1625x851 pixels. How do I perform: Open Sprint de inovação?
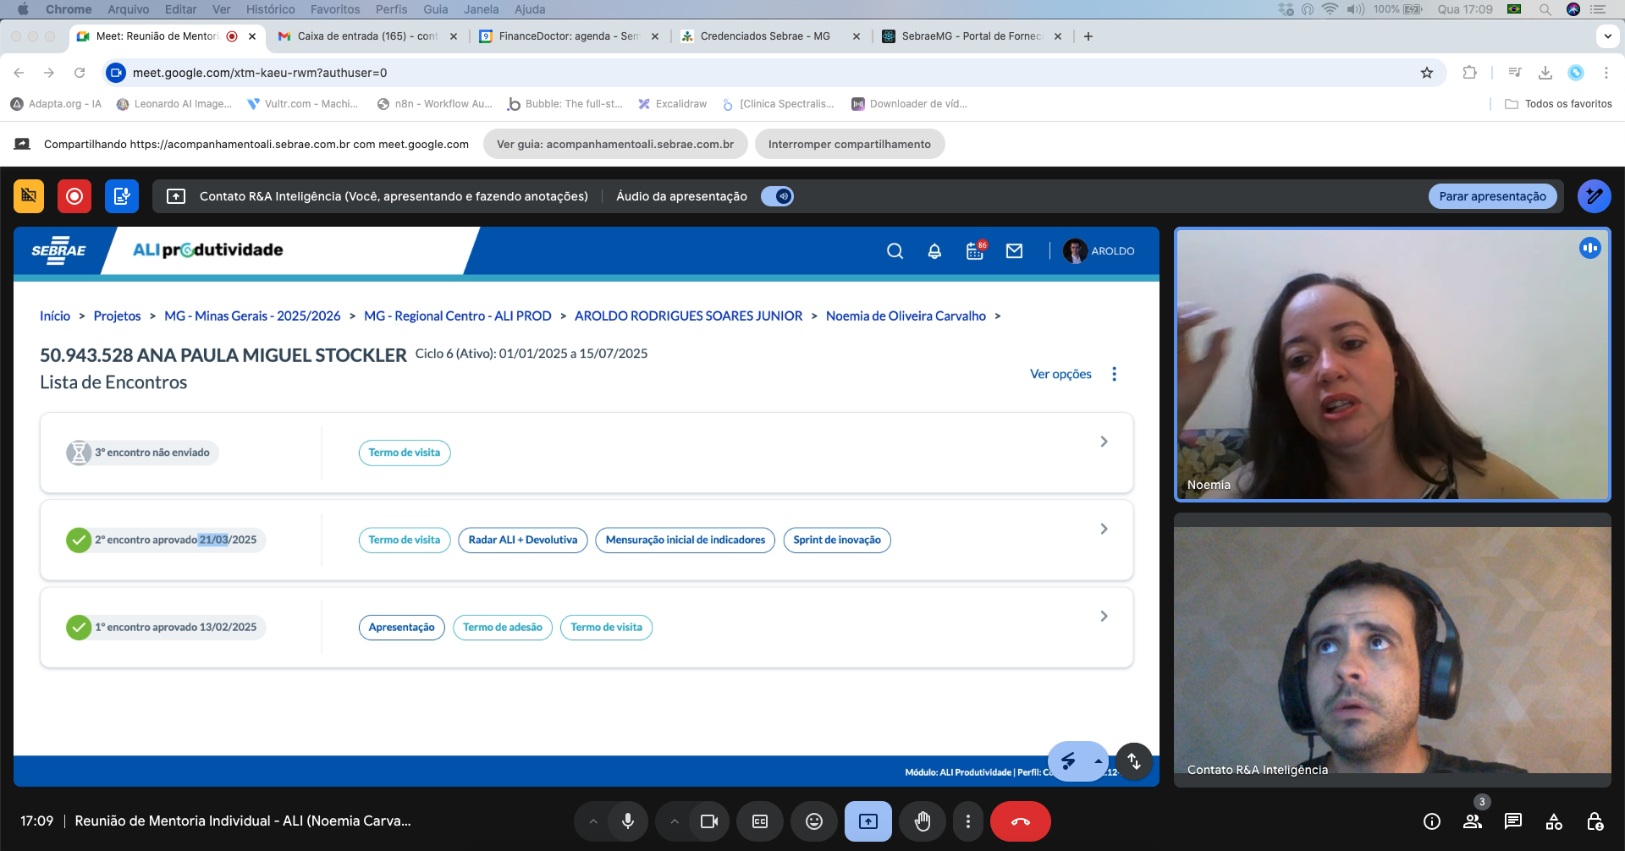coord(837,540)
